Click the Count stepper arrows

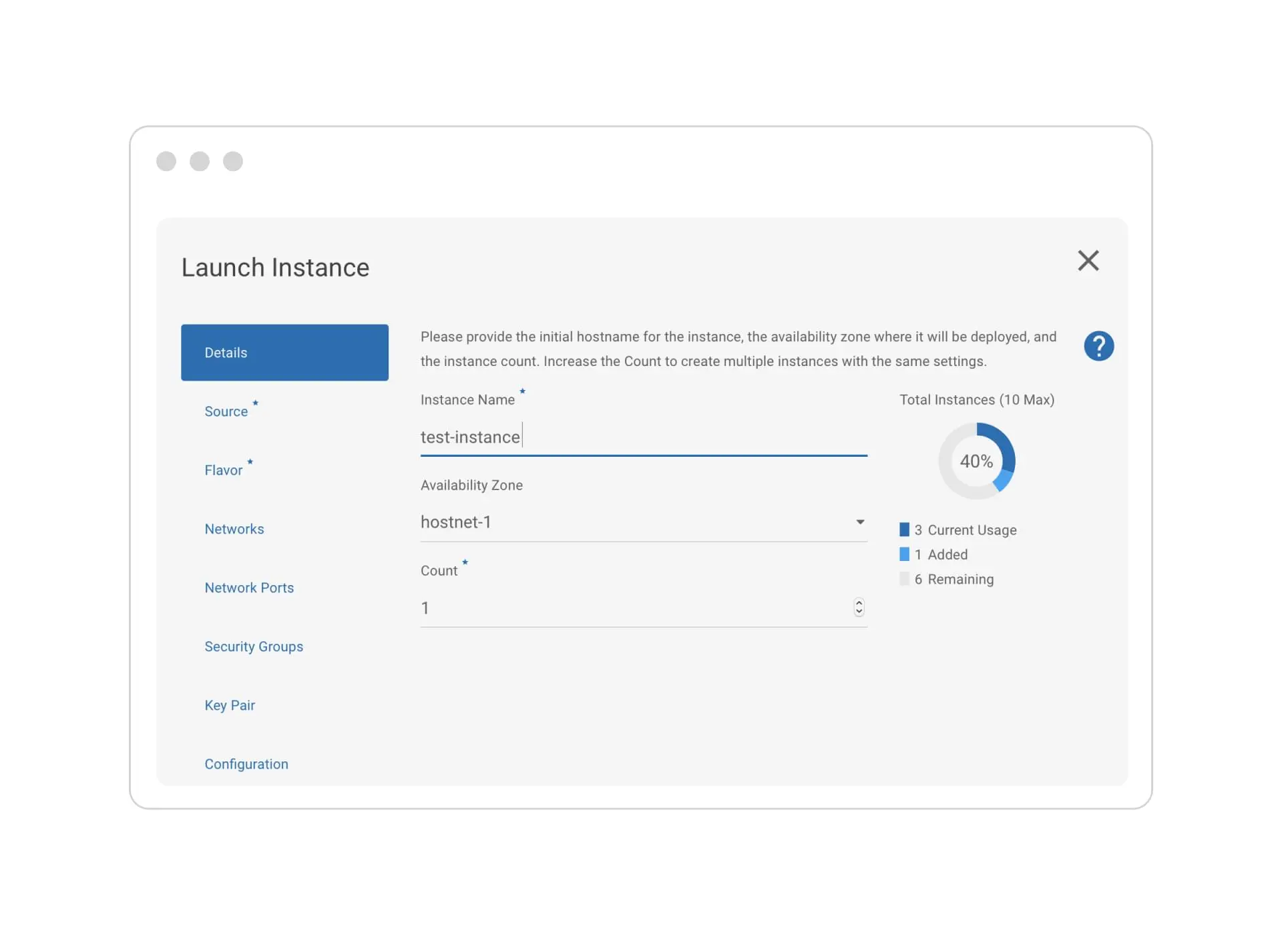pyautogui.click(x=859, y=607)
